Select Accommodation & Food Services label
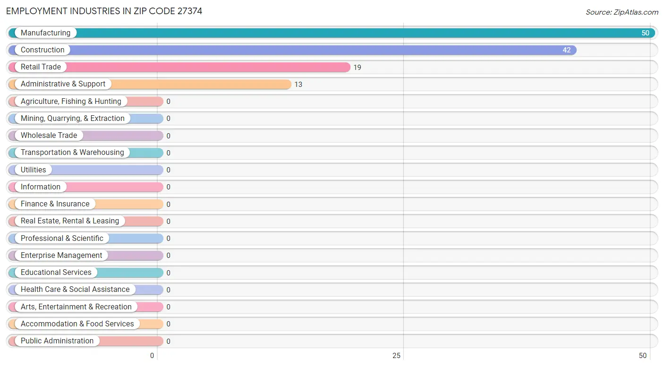The height and width of the screenshot is (367, 664). (77, 324)
